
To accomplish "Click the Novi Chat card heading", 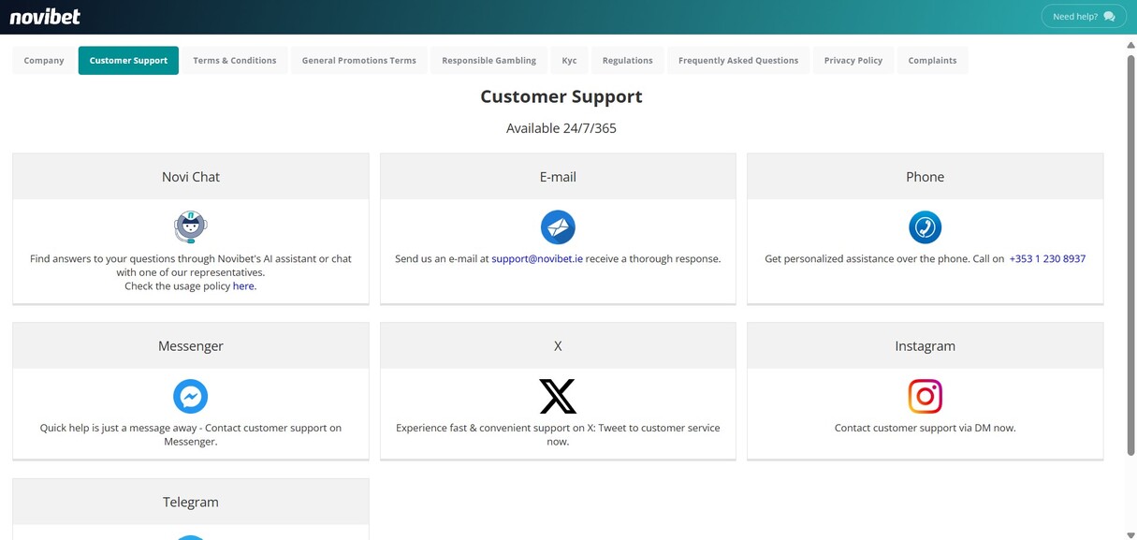I will coord(191,177).
